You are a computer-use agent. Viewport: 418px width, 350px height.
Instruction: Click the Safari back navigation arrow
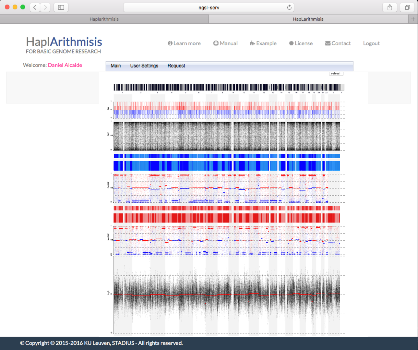(35, 7)
